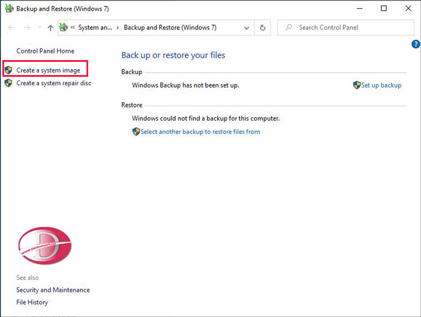Open the address bar history dropdown
Viewport: 421px width, 317px height.
(247, 28)
